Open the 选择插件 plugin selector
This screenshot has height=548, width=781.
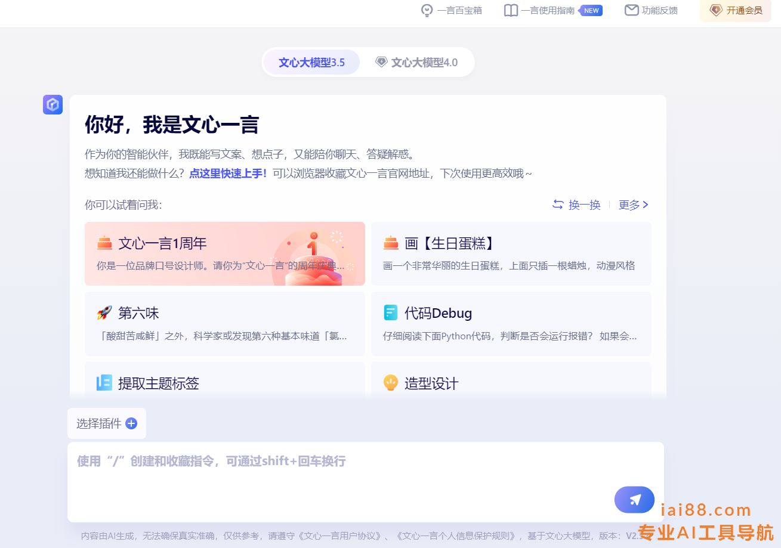click(x=100, y=423)
